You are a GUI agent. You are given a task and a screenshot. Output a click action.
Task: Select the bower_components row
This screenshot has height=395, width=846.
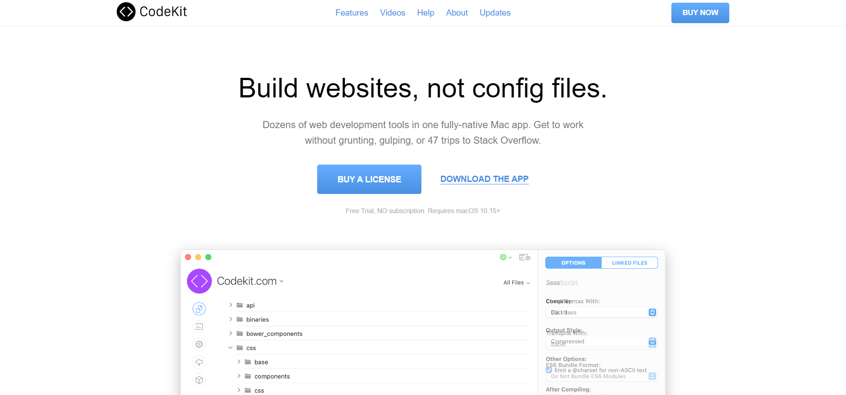point(379,334)
